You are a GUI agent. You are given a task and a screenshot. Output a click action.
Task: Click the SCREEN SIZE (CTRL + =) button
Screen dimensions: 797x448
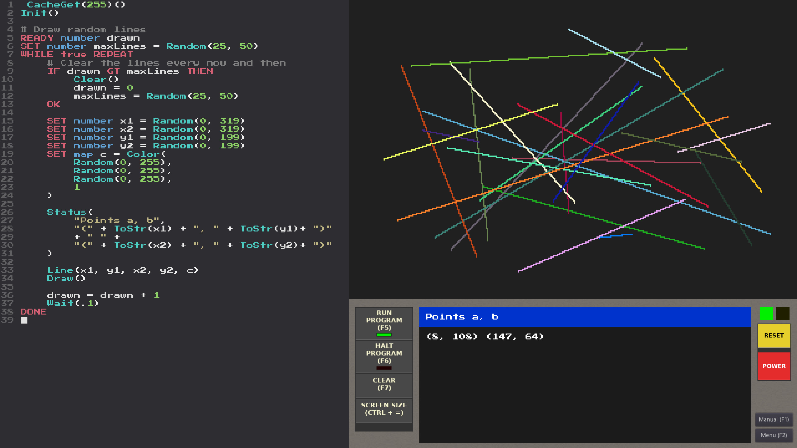click(x=384, y=408)
